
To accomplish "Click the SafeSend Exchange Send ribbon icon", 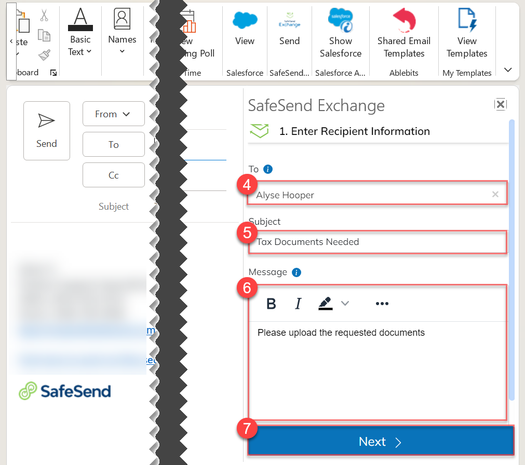I will [290, 20].
